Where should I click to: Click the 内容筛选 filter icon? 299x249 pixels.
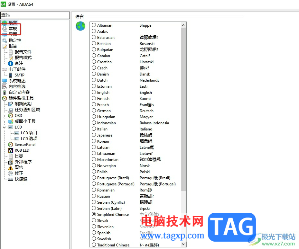pyautogui.click(x=5, y=87)
